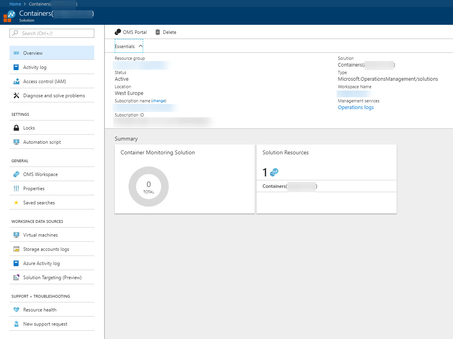
Task: Switch to the Activity log section
Action: 35,67
